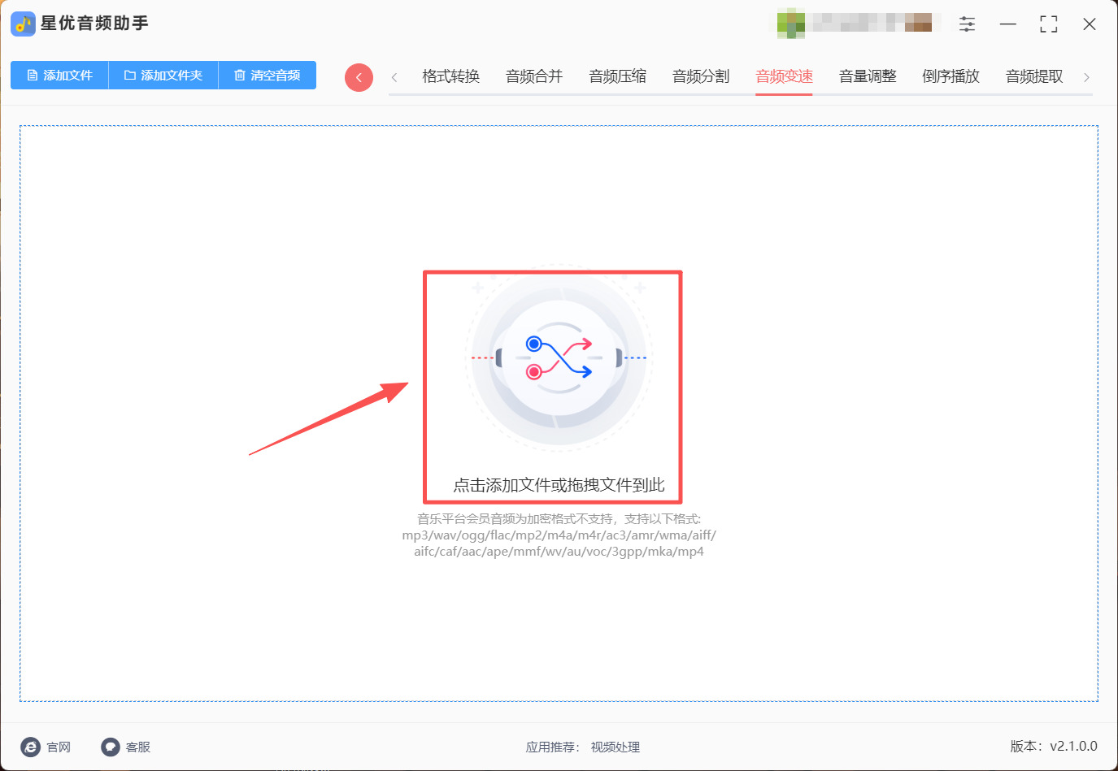Click the blurred user account area
Image resolution: width=1118 pixels, height=771 pixels.
tap(854, 23)
